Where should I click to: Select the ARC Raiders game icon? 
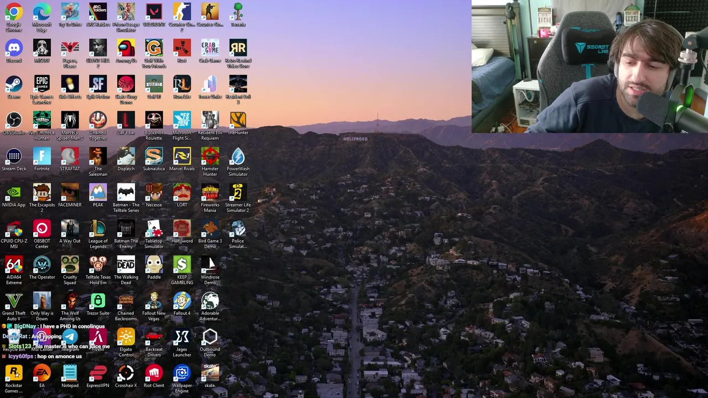98,12
